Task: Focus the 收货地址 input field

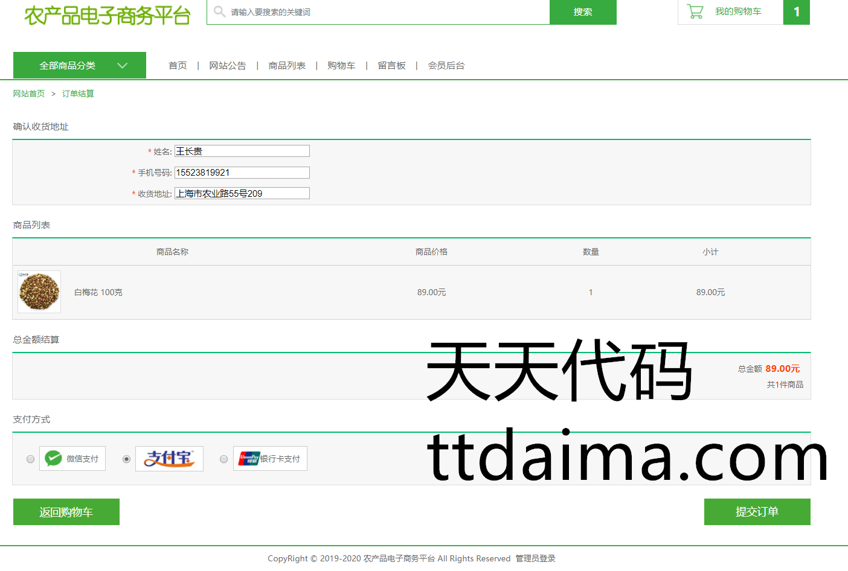Action: pyautogui.click(x=242, y=193)
